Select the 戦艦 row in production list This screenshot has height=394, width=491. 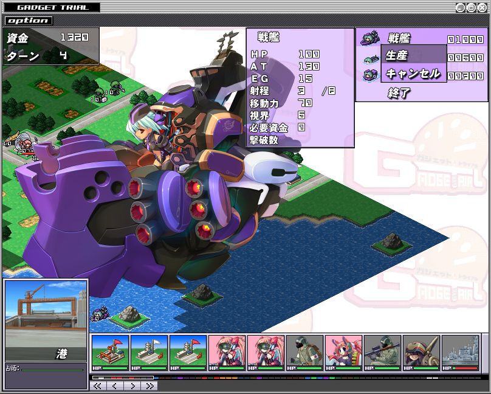(422, 38)
